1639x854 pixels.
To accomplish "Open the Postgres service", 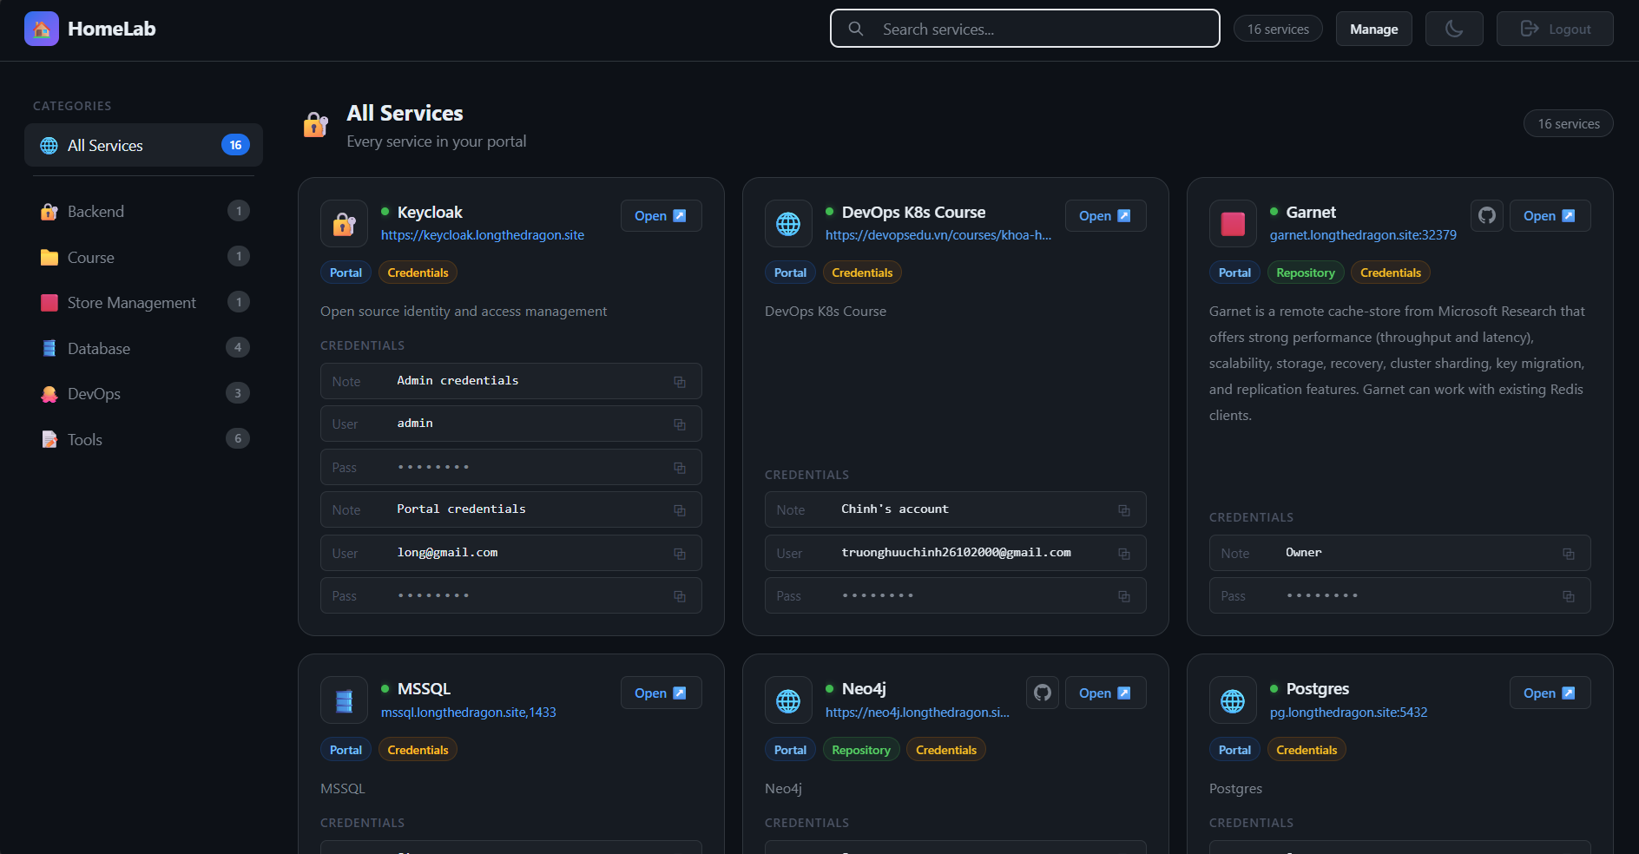I will [1550, 693].
